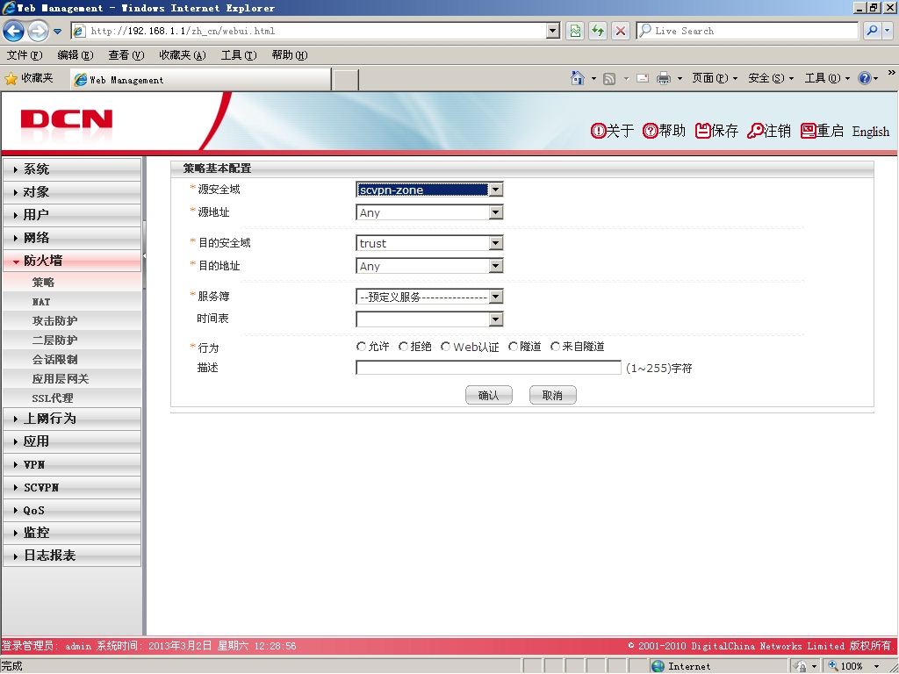The image size is (899, 674).
Task: Click the Print icon in command bar
Action: 664,78
